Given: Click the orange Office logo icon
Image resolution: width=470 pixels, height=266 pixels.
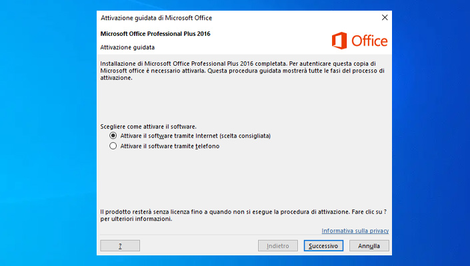Looking at the screenshot, I should click(340, 41).
